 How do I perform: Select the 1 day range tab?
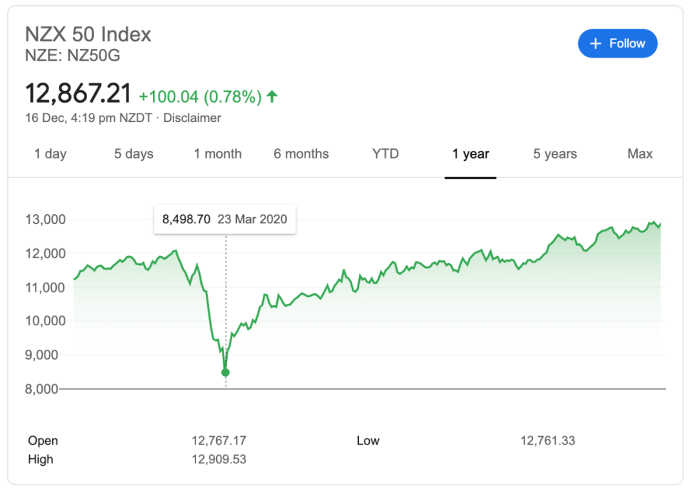pos(50,154)
